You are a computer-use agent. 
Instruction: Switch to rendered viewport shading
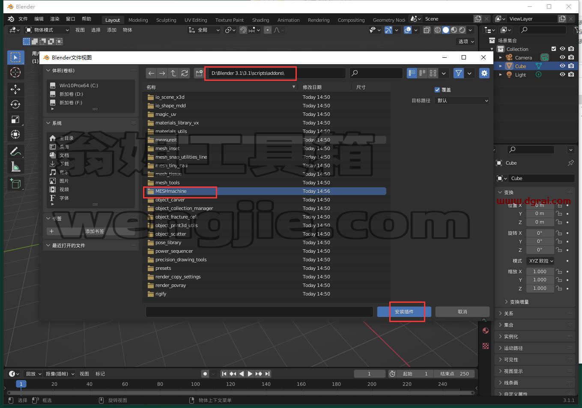tap(462, 30)
